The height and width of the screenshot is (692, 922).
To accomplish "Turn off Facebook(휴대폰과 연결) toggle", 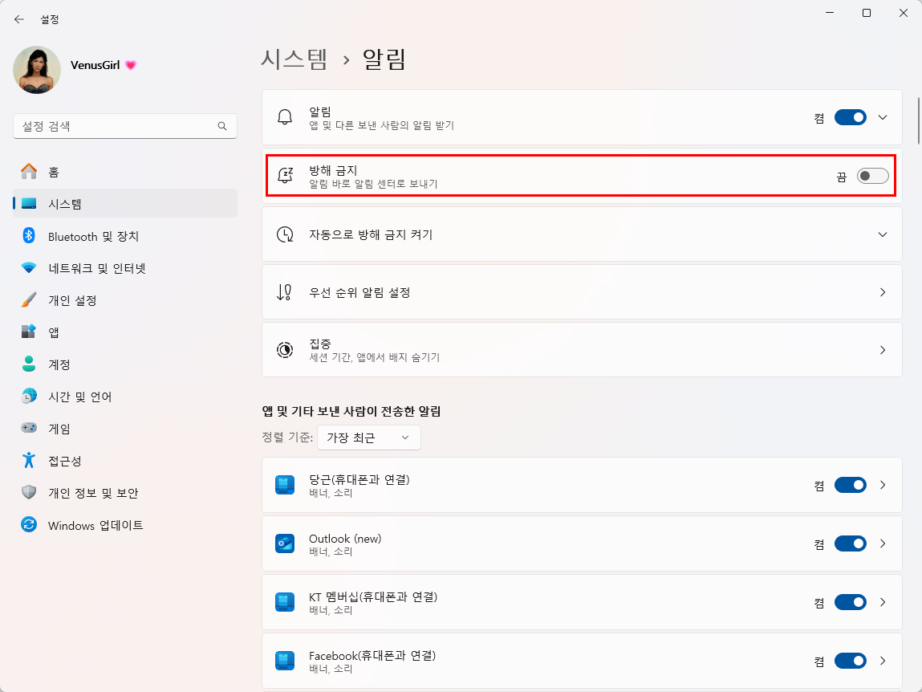I will pyautogui.click(x=851, y=661).
